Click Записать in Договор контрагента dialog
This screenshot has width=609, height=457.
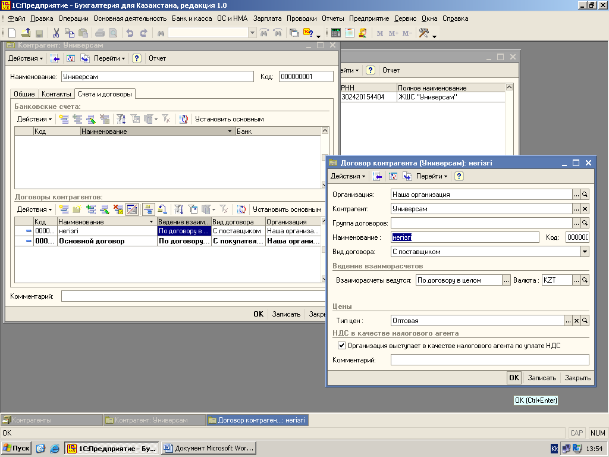click(542, 378)
